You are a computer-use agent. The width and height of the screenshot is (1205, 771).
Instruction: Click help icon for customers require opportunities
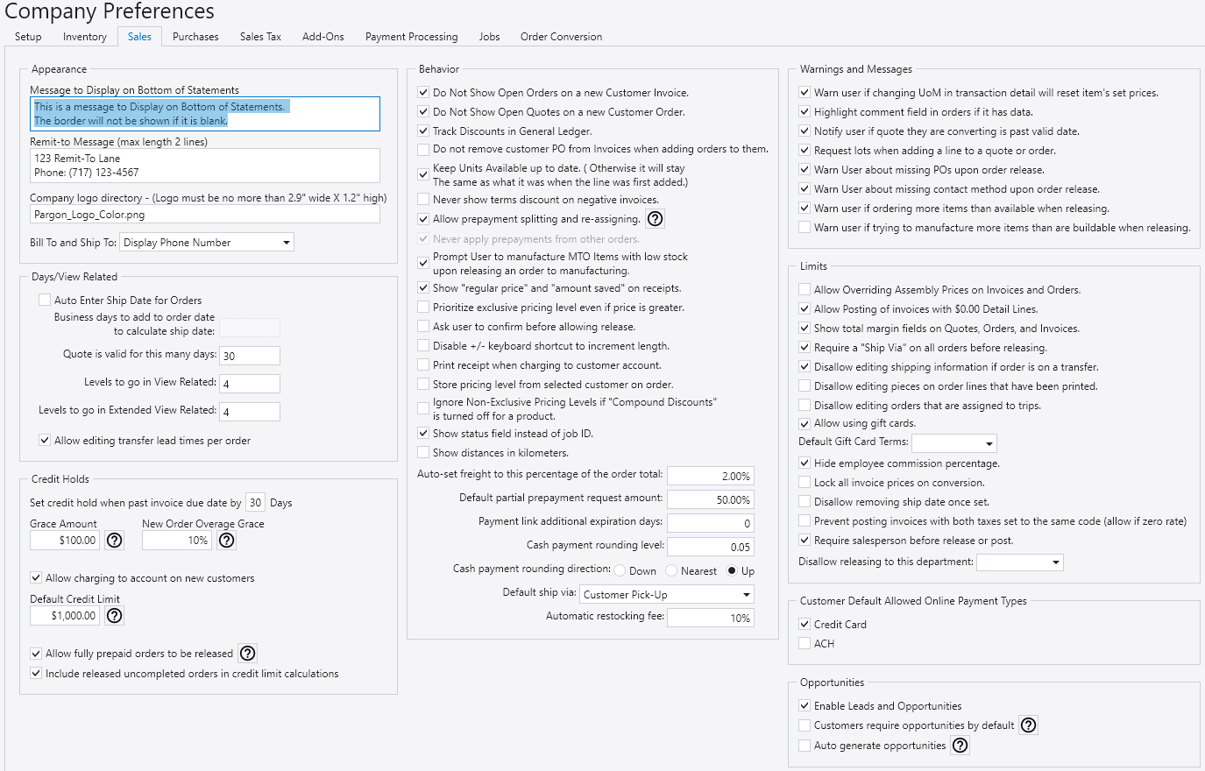1029,725
